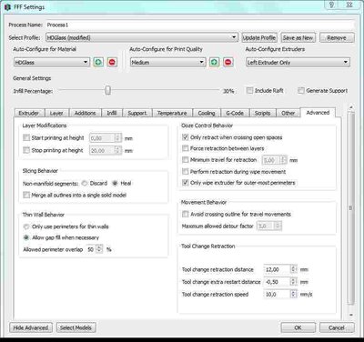Image resolution: width=364 pixels, height=342 pixels.
Task: Click the Infill Percentage slider handle
Action: pos(107,90)
